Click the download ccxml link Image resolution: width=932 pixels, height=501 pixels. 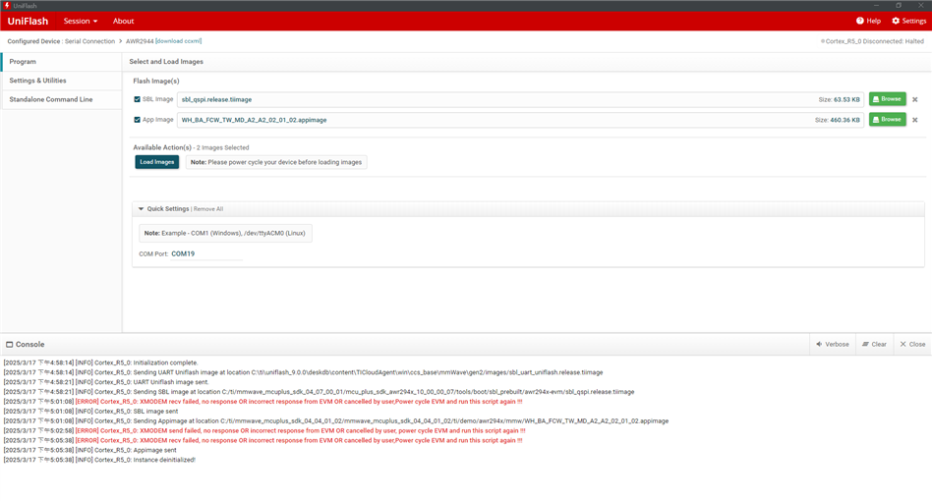coord(178,41)
